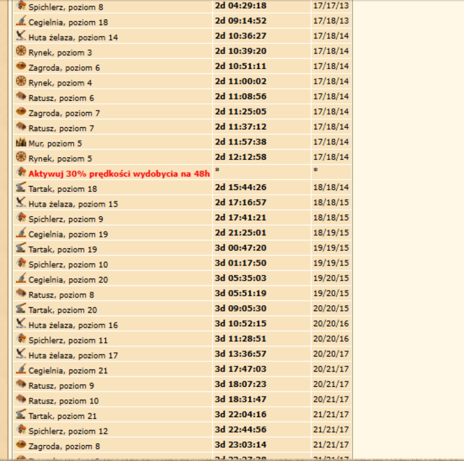Select the Zagroda, poziom 7 entry

(64, 113)
